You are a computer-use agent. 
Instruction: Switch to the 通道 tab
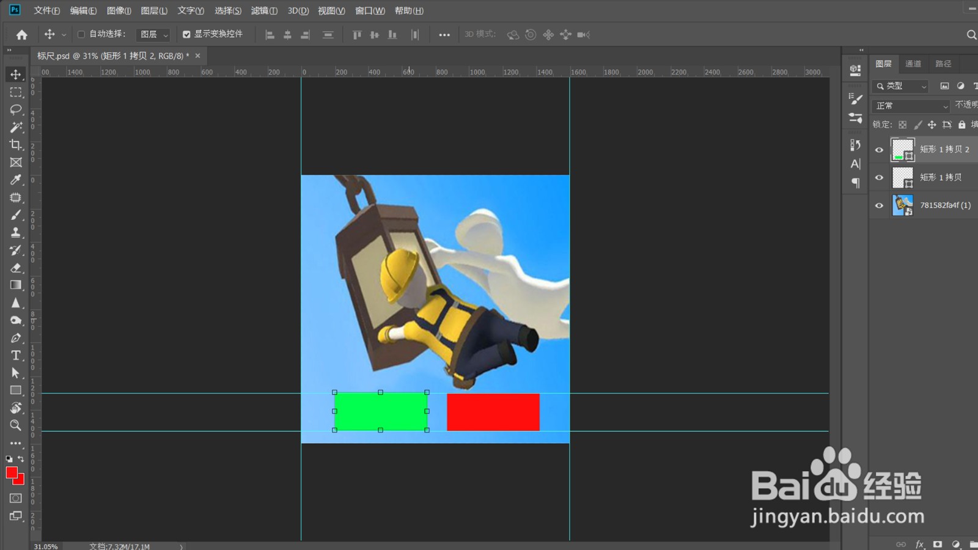click(913, 64)
